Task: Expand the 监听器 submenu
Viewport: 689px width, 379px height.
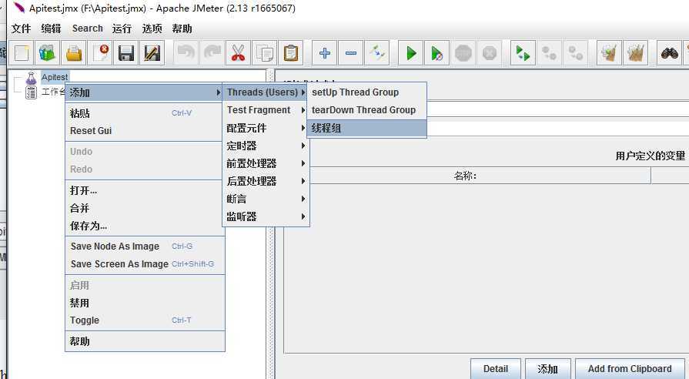Action: tap(266, 216)
